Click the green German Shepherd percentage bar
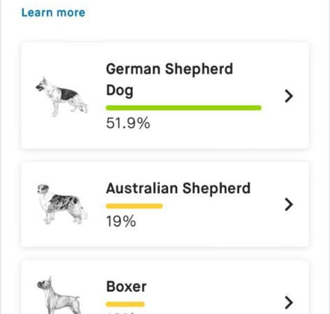The image size is (330, 314). (x=184, y=108)
